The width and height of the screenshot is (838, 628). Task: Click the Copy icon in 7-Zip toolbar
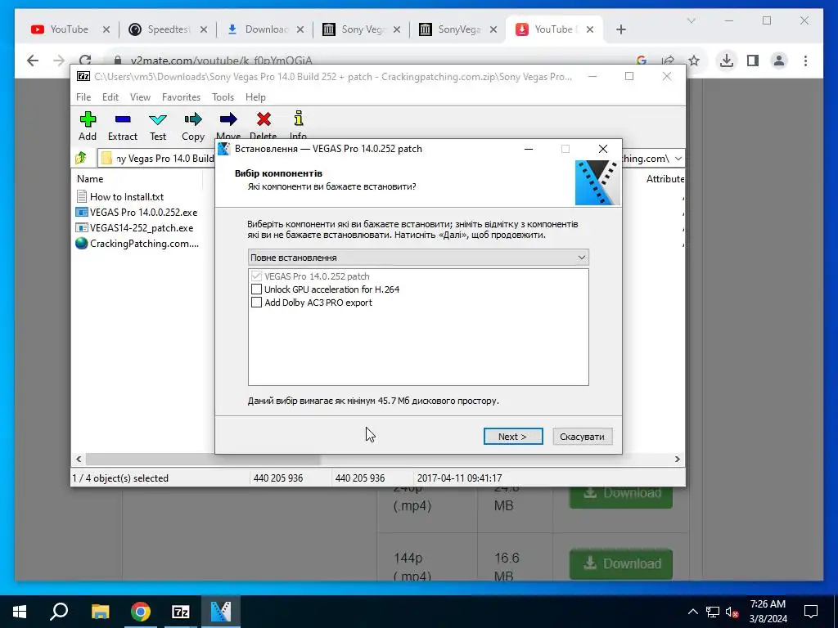[193, 119]
